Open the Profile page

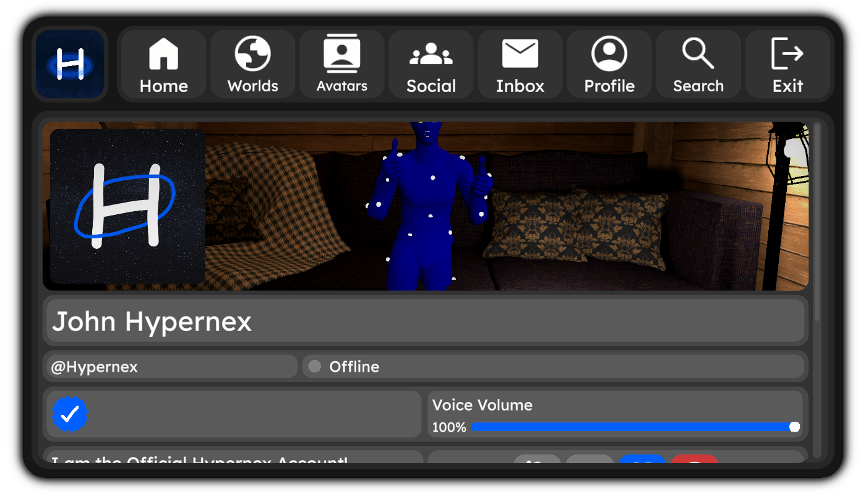point(609,65)
